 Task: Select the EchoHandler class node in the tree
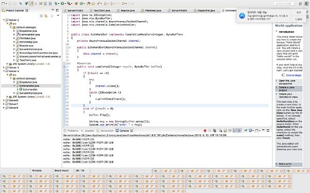pyautogui.click(x=30, y=90)
